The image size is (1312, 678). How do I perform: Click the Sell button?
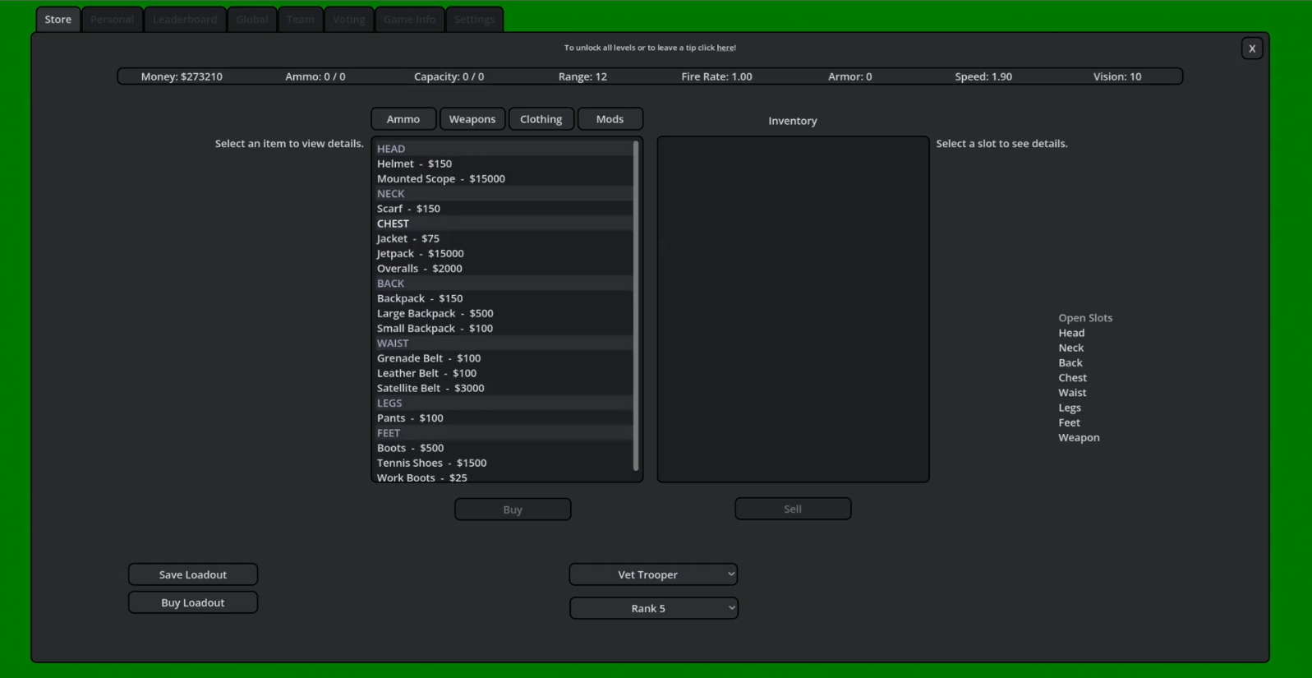pos(793,509)
